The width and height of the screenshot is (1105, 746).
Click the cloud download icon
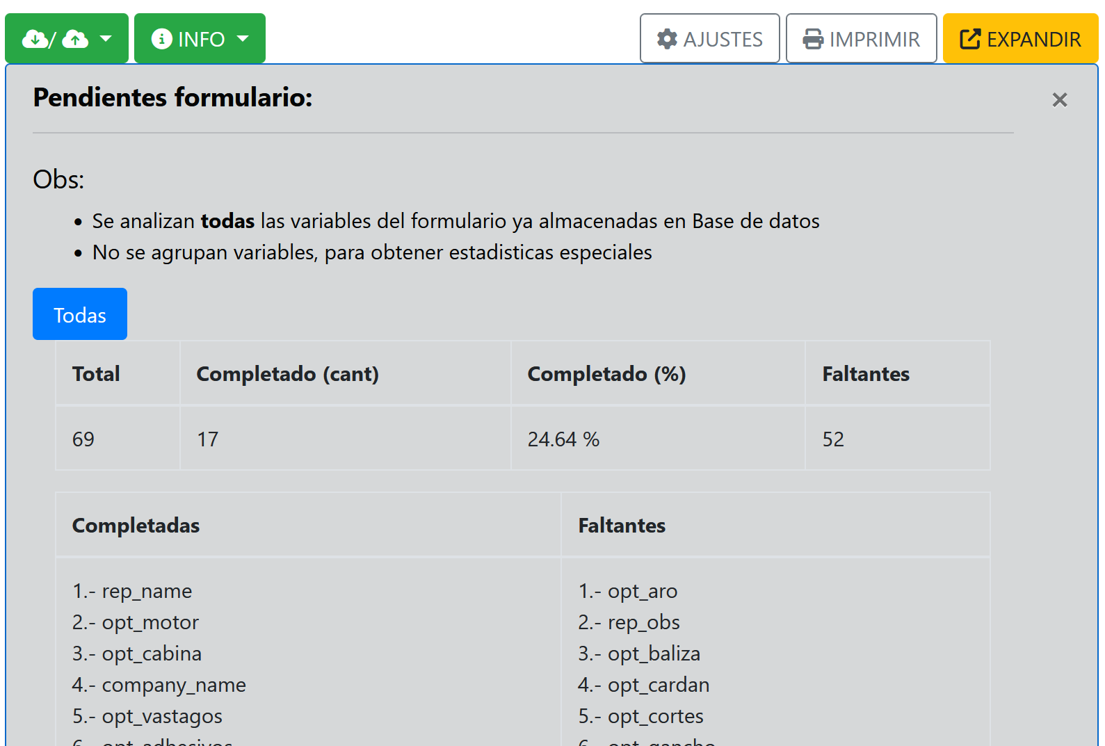point(34,39)
